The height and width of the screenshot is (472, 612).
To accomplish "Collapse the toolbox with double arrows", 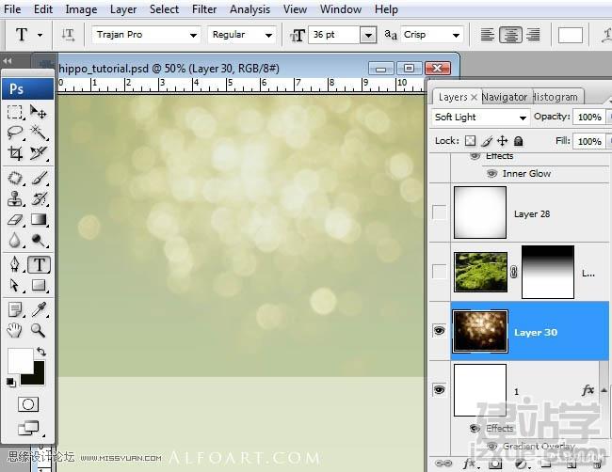I will [8, 61].
